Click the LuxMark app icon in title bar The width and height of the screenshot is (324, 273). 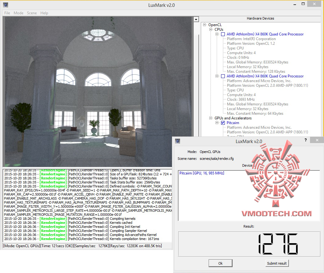(6, 5)
